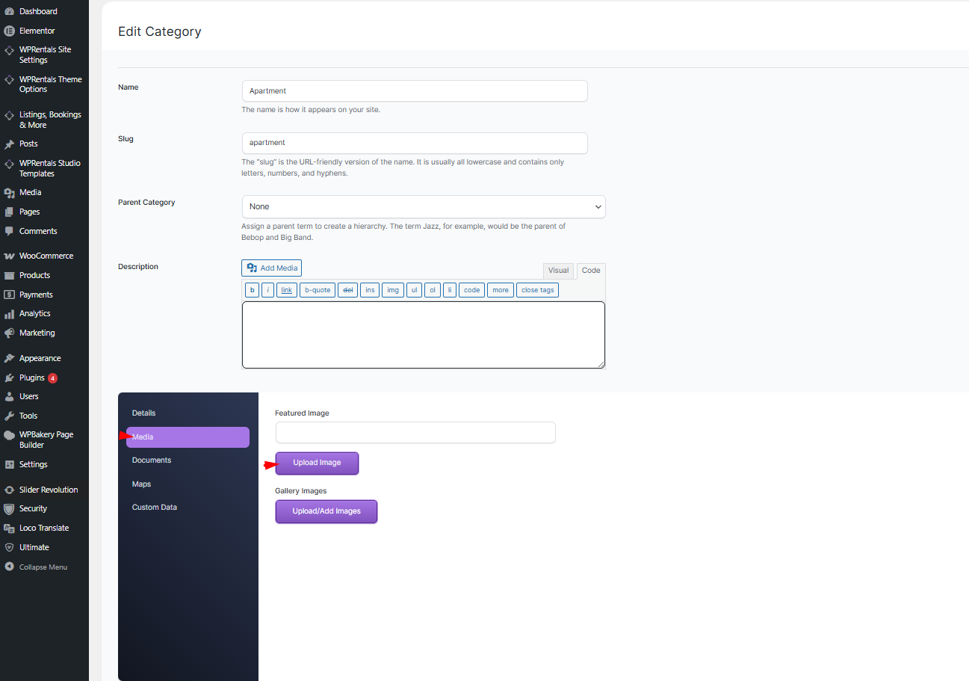Click the Media library icon in sidebar

pos(9,193)
